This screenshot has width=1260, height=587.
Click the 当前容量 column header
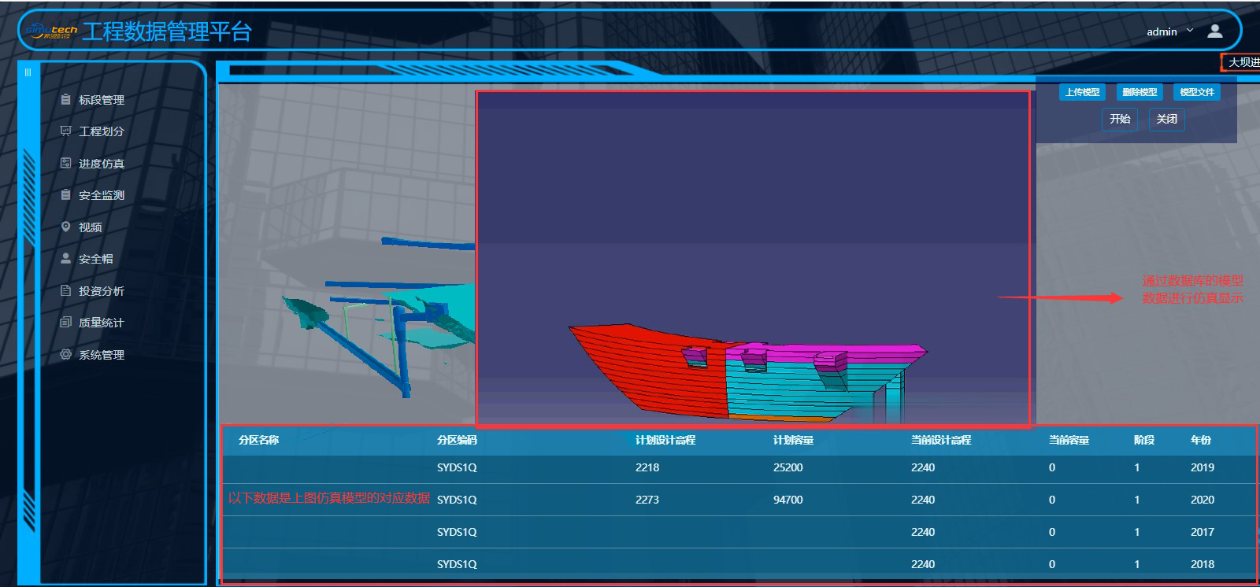tap(1069, 440)
